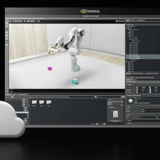Open the Purpose dropdown set to default
Screen dimensions: 160x160
pos(150,109)
